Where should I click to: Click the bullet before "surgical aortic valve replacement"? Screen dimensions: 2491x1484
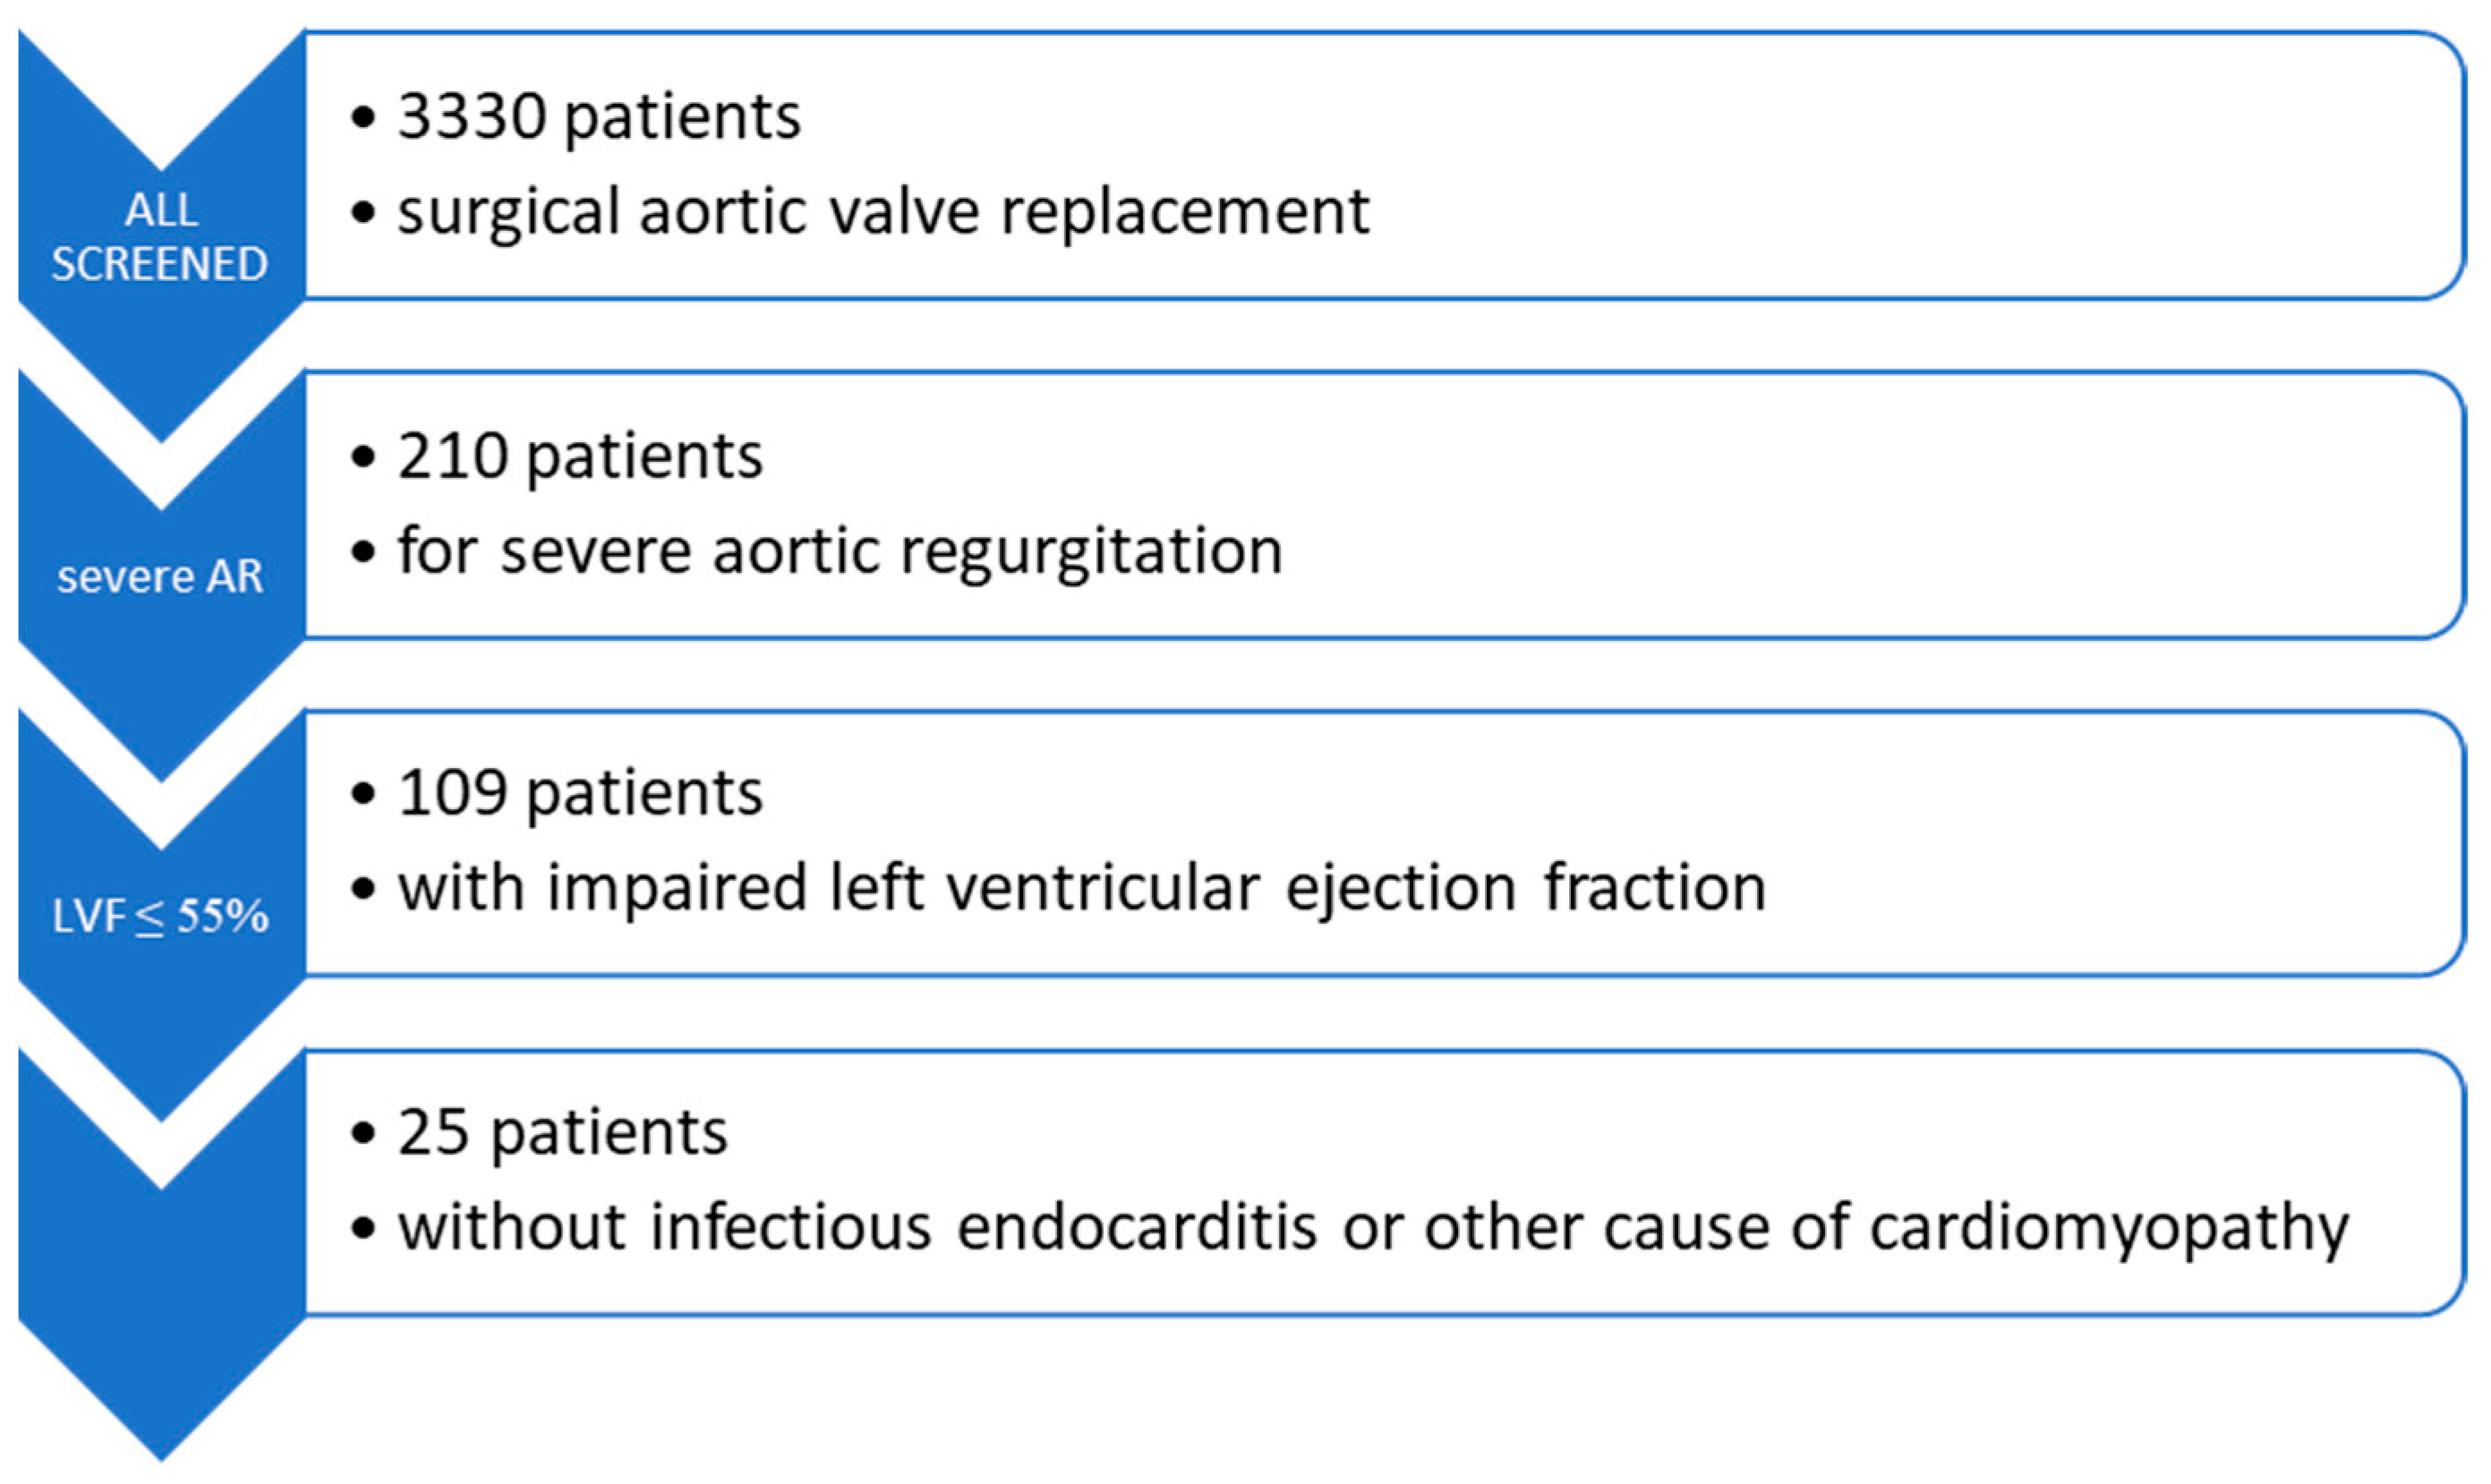pos(363,213)
